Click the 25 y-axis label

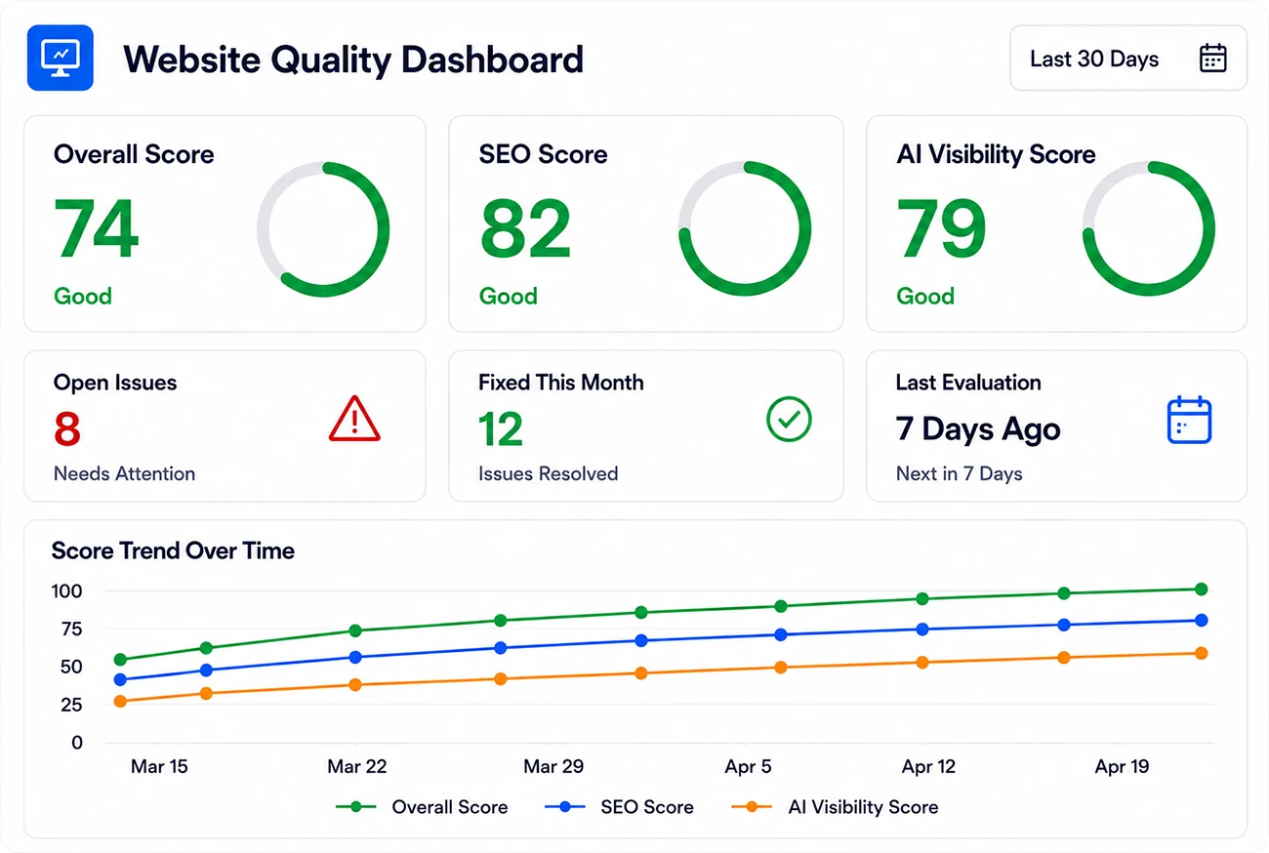[72, 705]
